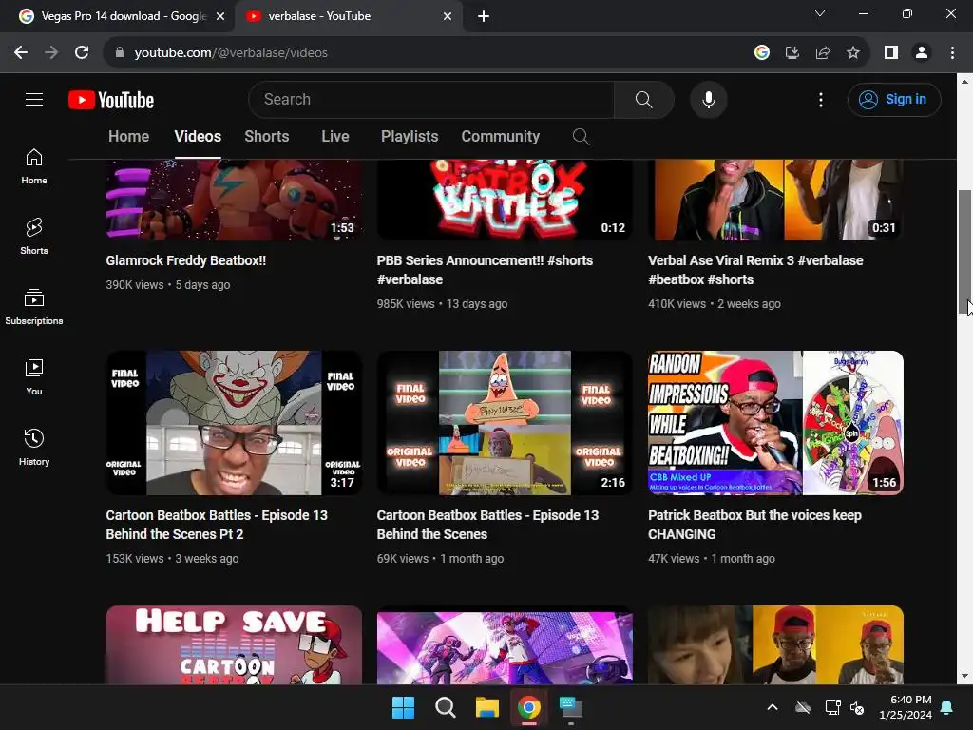Show hidden system tray icons
The height and width of the screenshot is (730, 973).
[x=772, y=707]
